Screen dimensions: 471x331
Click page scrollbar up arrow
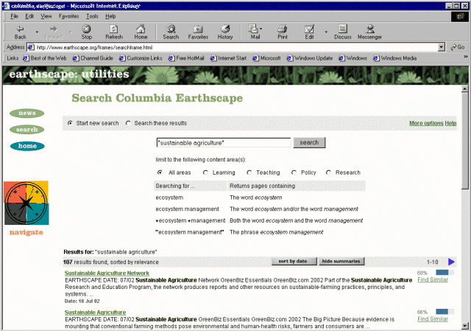coord(464,88)
